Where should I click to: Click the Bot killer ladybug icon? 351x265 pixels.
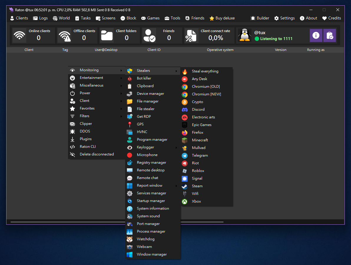pyautogui.click(x=130, y=79)
